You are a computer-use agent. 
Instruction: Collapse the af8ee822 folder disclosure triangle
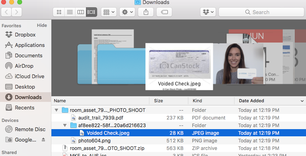point(65,126)
